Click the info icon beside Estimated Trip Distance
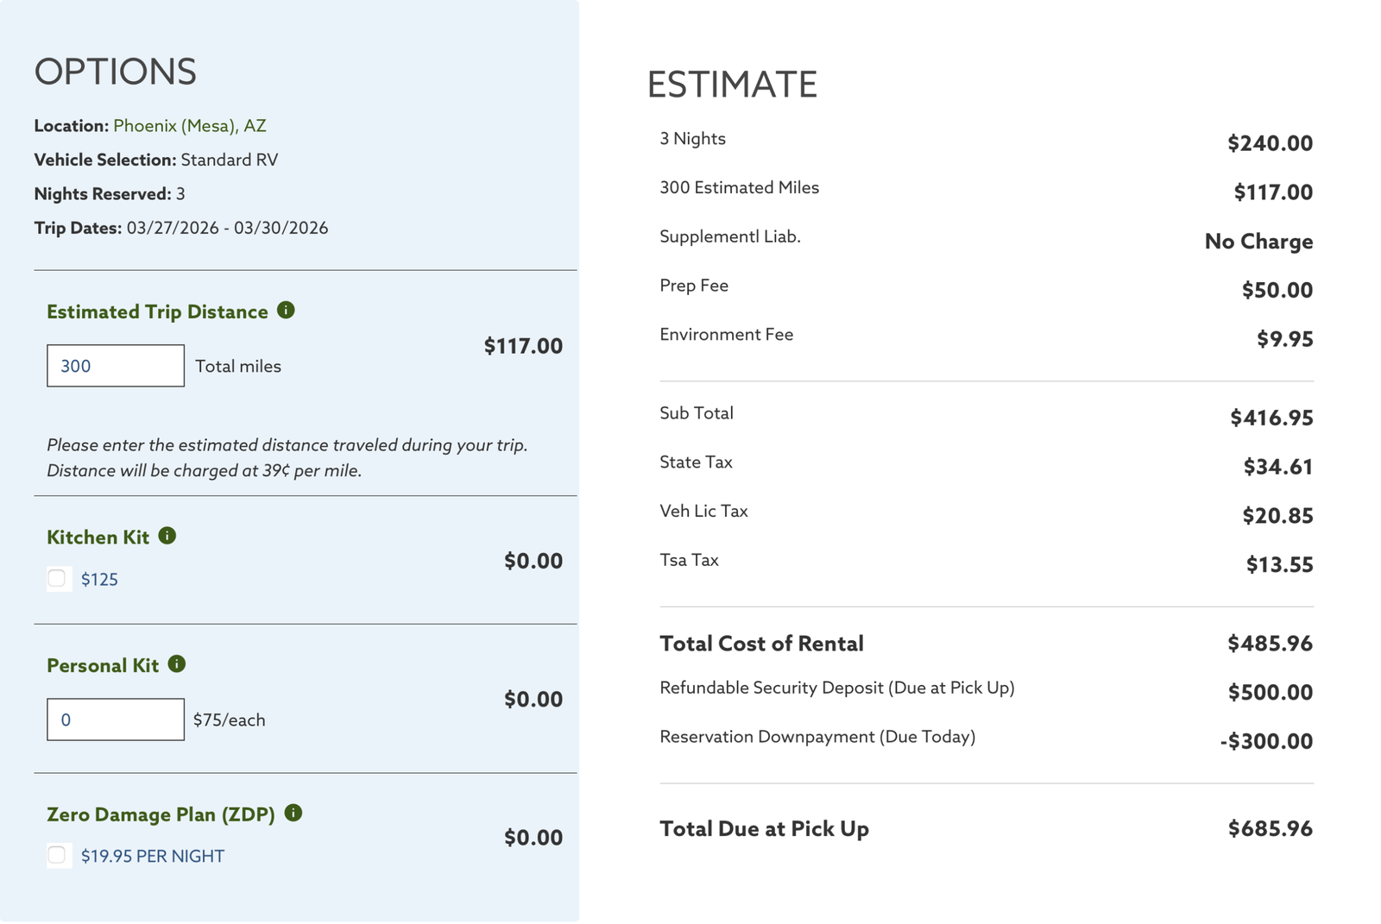Viewport: 1381px width, 924px height. [x=286, y=311]
